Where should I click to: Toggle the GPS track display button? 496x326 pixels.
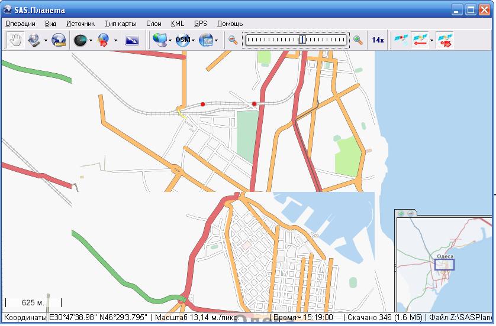(420, 40)
